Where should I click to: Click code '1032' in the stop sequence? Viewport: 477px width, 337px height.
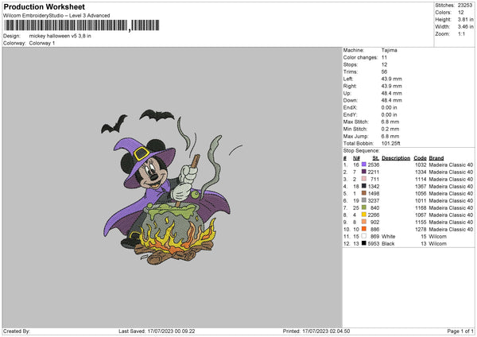pos(421,165)
